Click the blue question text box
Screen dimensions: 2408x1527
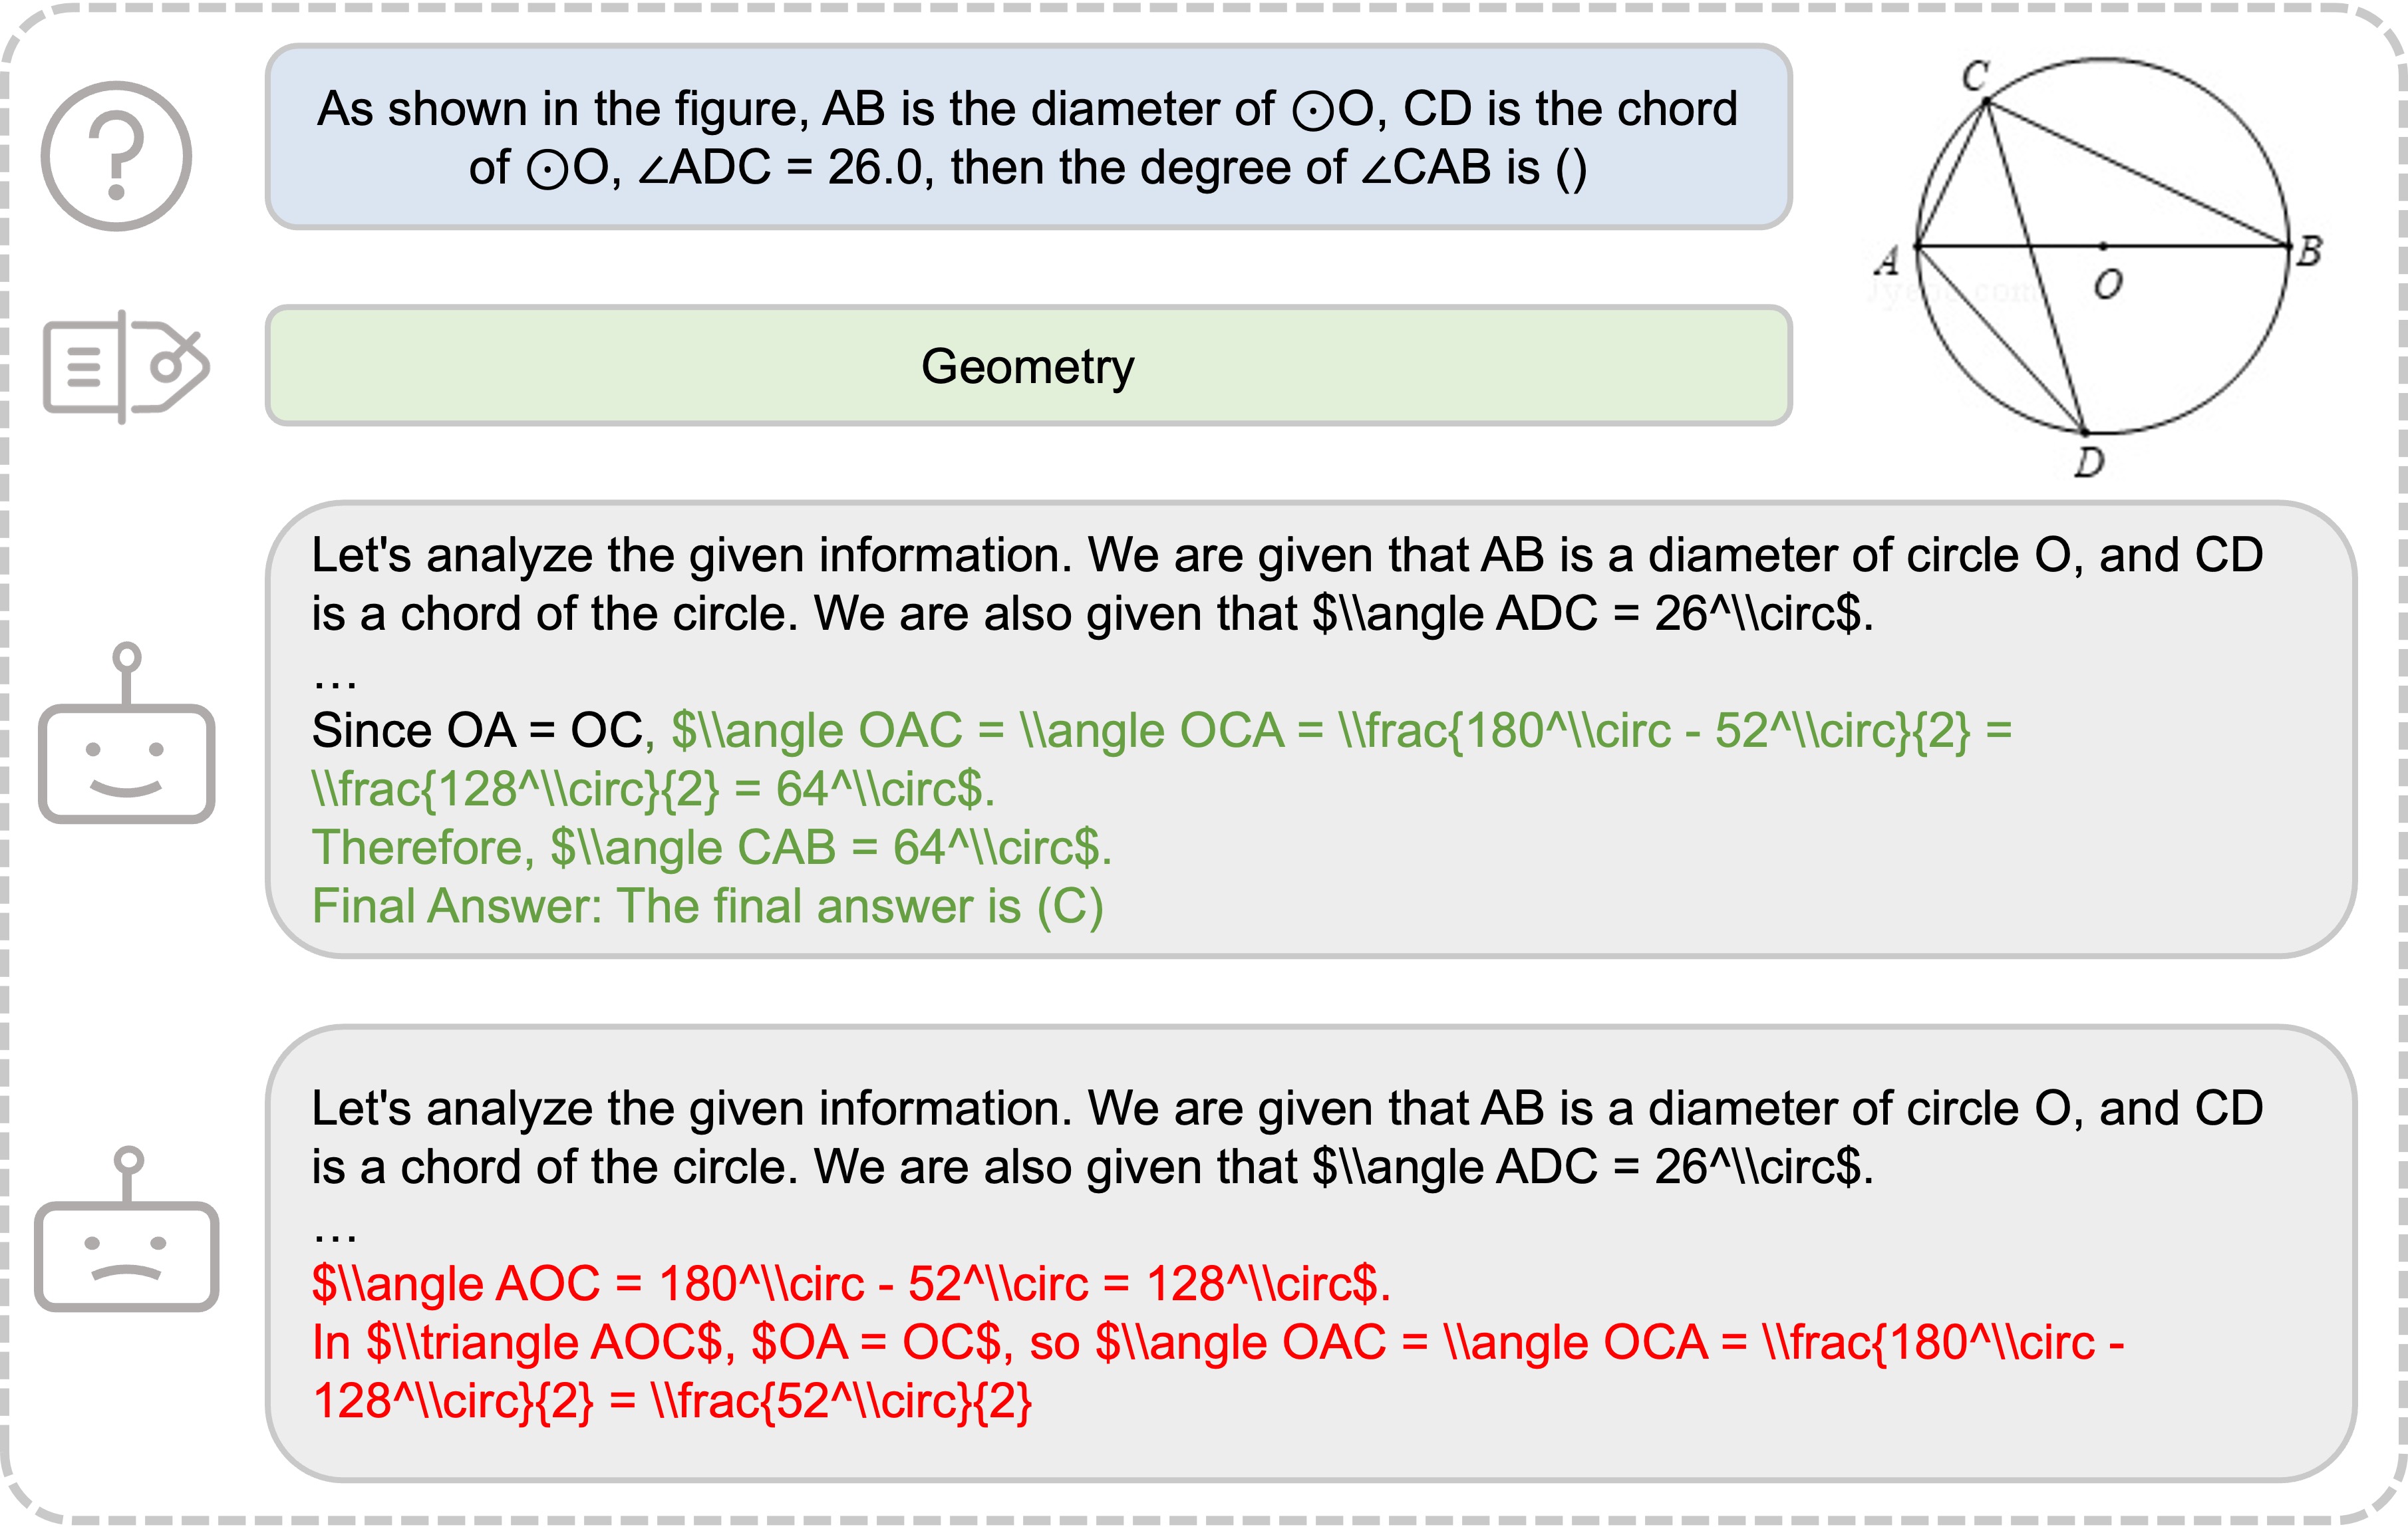1028,137
